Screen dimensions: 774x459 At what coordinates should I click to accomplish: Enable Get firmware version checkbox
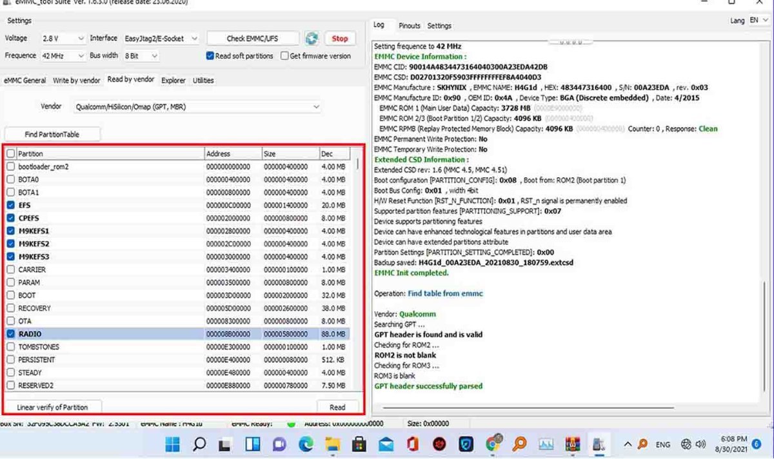(x=284, y=56)
